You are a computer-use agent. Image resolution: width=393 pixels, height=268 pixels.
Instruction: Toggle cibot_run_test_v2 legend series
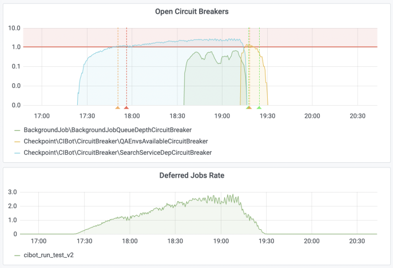[49, 255]
